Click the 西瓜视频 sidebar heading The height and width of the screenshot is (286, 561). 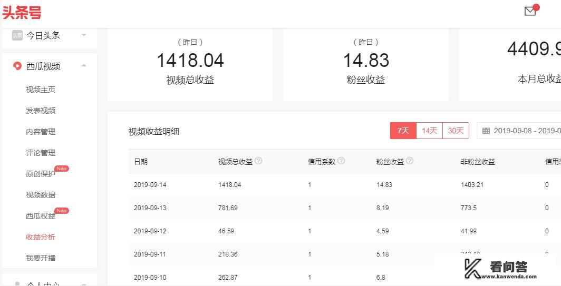(43, 66)
